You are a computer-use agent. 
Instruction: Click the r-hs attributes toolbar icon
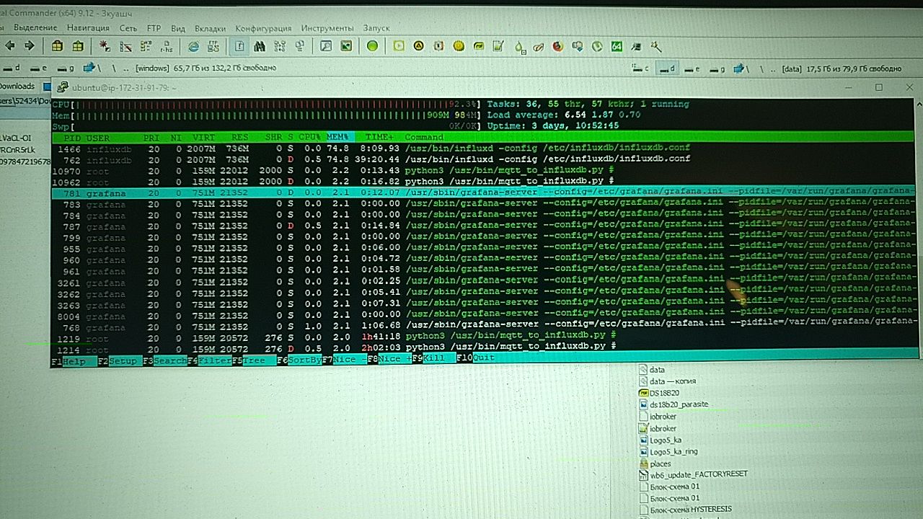(x=167, y=46)
